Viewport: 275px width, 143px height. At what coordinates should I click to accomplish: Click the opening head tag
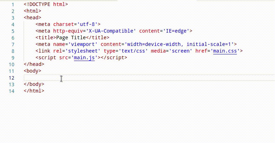click(x=32, y=18)
